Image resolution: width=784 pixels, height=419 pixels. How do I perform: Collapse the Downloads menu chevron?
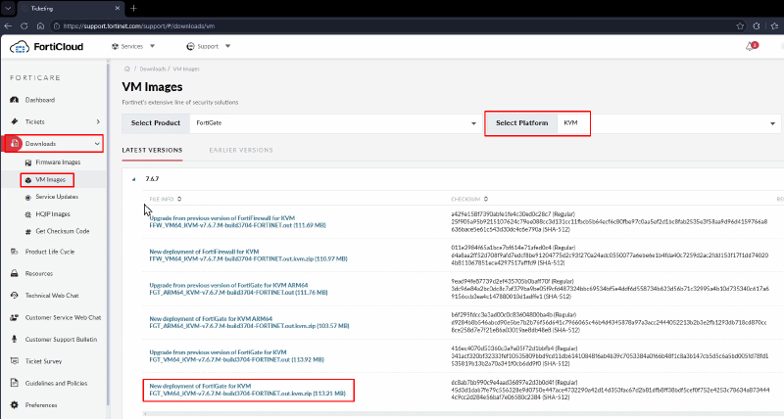[x=97, y=144]
